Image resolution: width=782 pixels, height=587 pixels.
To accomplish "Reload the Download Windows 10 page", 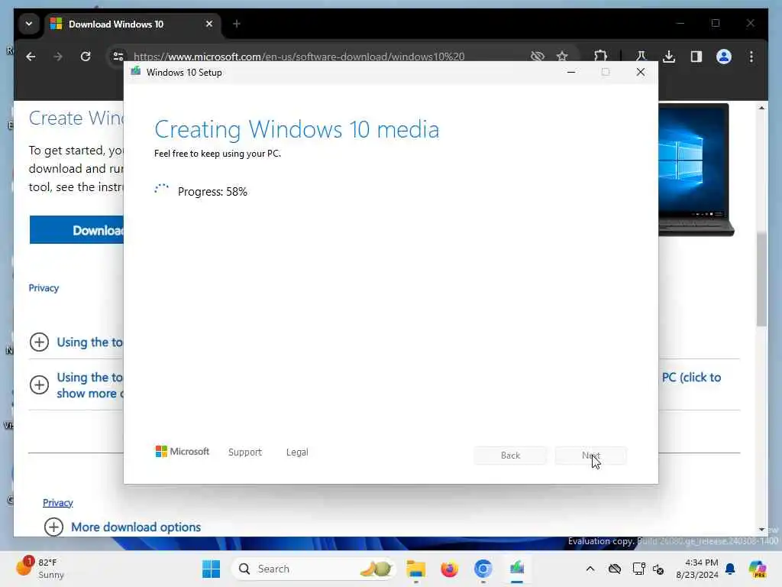I will click(x=86, y=57).
